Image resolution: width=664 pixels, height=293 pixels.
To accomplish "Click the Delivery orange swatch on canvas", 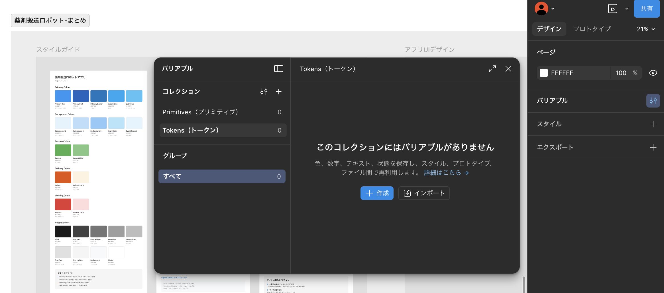I will pos(63,177).
